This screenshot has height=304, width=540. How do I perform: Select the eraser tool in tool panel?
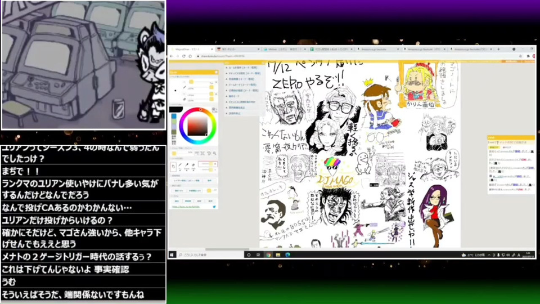pyautogui.click(x=193, y=165)
